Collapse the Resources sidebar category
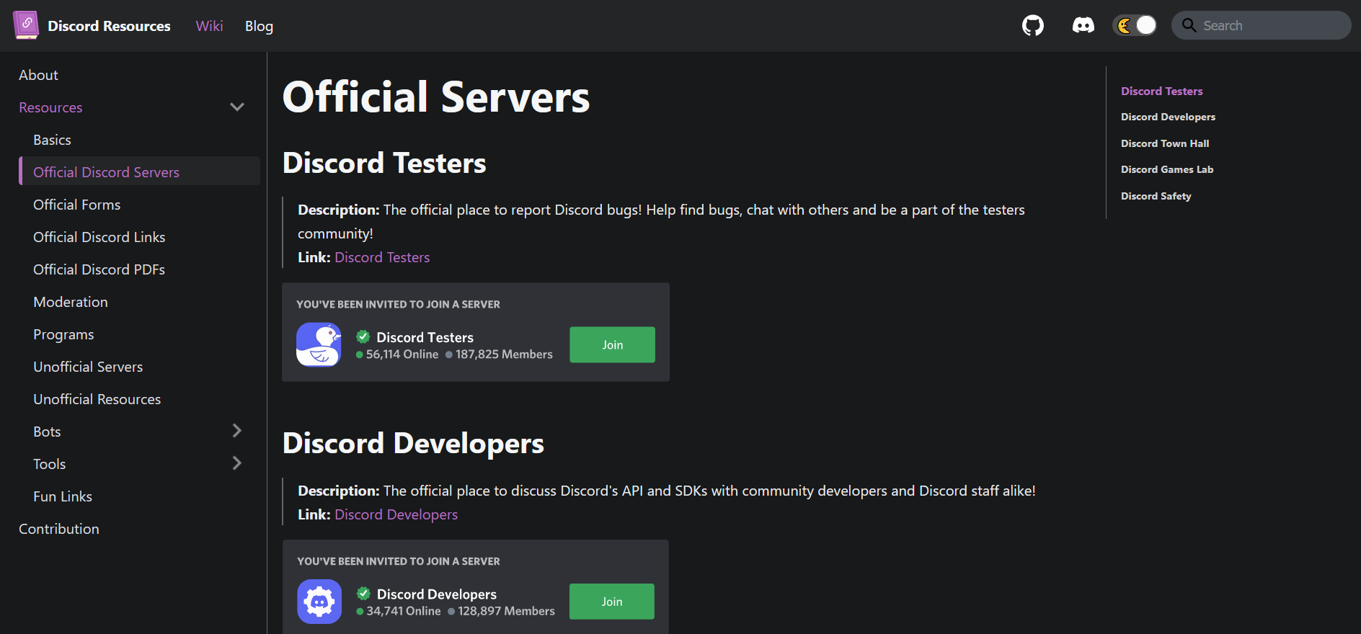This screenshot has height=634, width=1361. point(236,107)
